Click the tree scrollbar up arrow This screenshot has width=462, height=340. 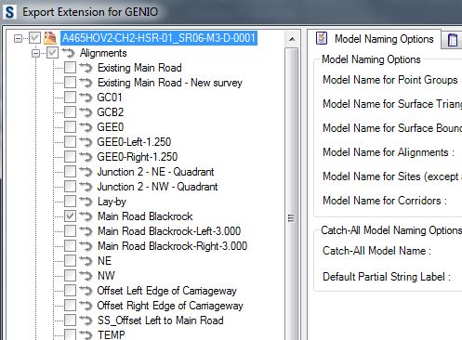coord(292,39)
